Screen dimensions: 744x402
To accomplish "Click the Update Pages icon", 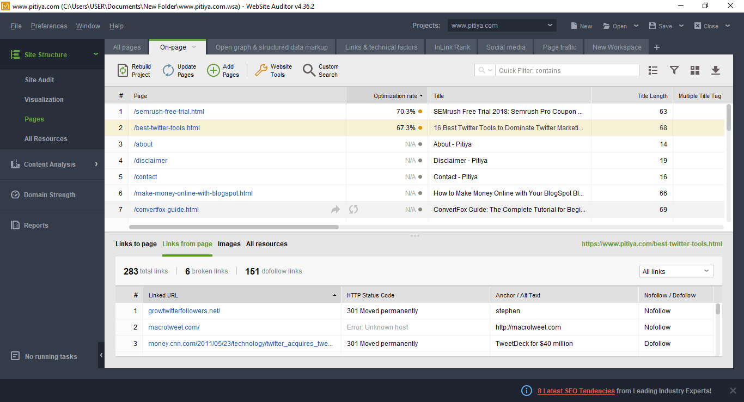I will (168, 70).
